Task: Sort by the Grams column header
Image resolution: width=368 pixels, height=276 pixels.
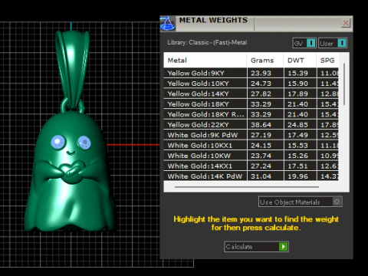Action: click(265, 61)
